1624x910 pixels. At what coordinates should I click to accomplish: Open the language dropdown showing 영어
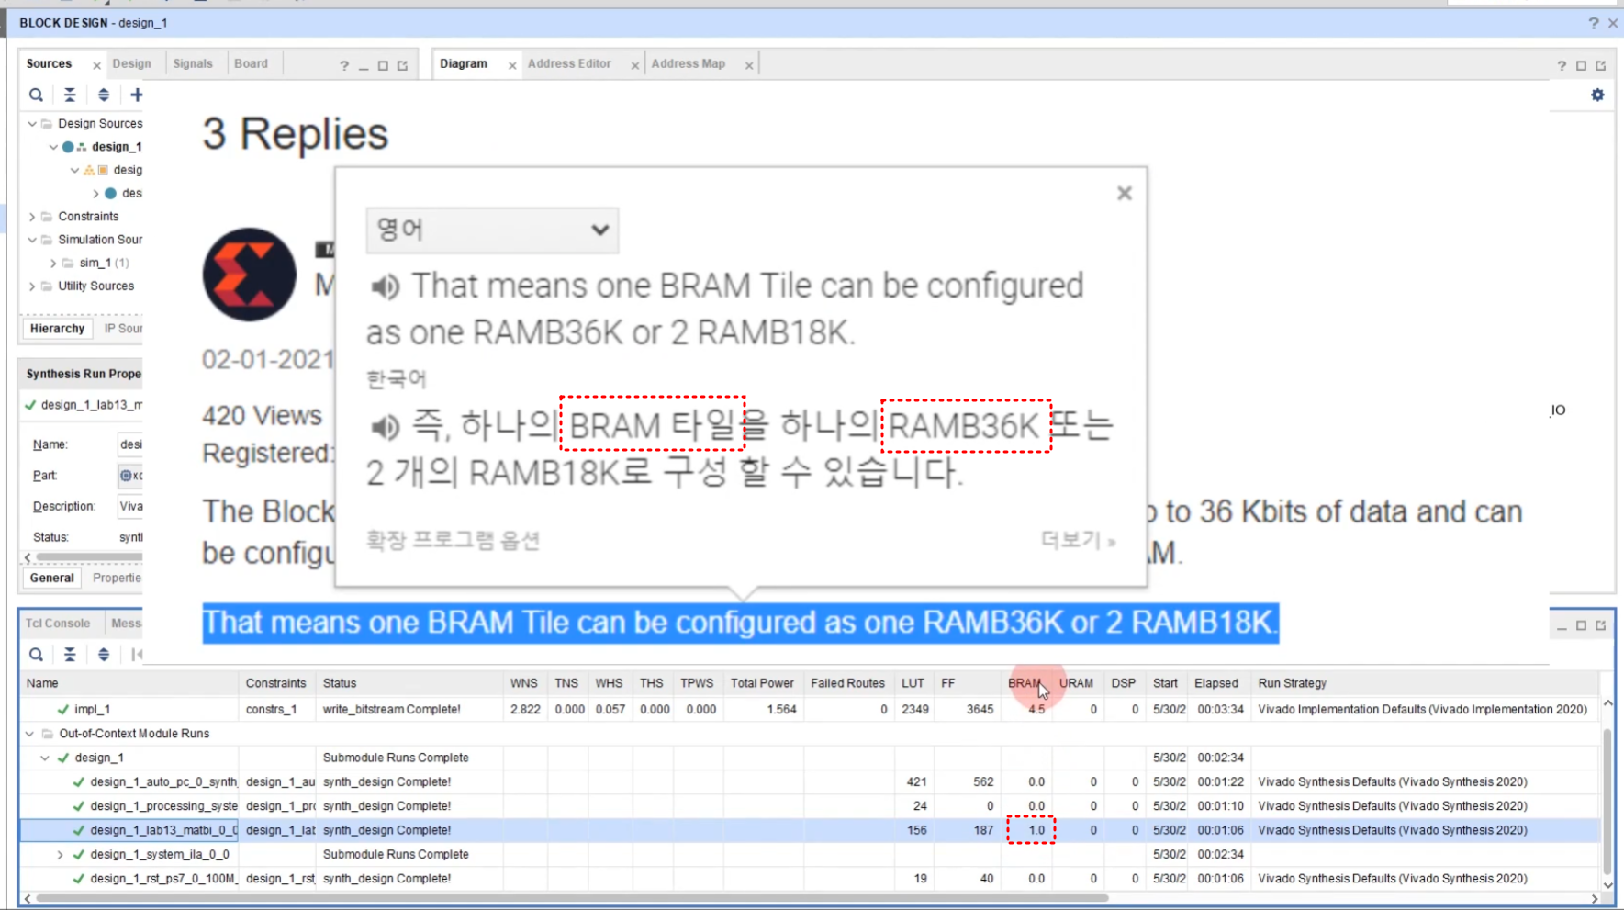(x=492, y=230)
